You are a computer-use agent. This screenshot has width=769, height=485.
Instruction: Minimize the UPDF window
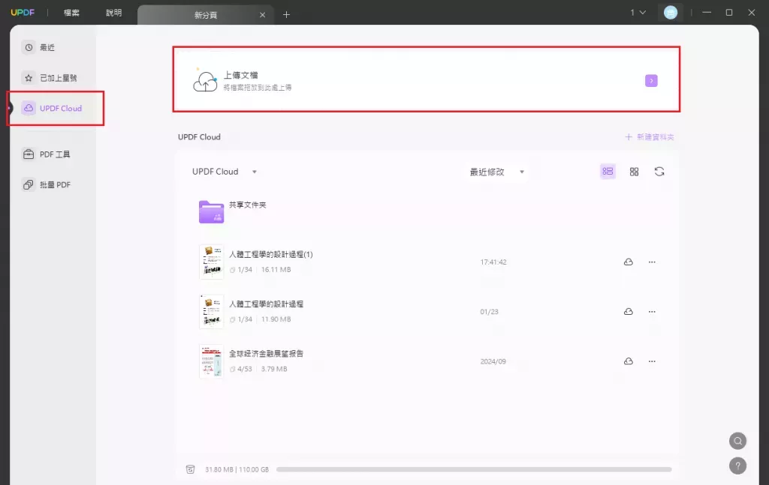pyautogui.click(x=707, y=13)
